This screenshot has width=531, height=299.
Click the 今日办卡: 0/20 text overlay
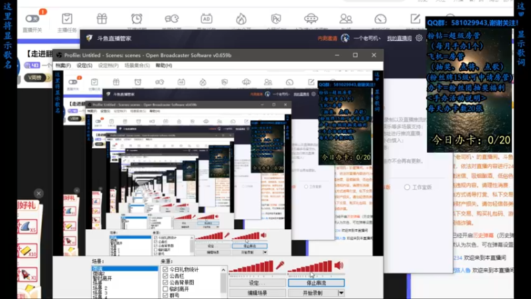(x=471, y=140)
